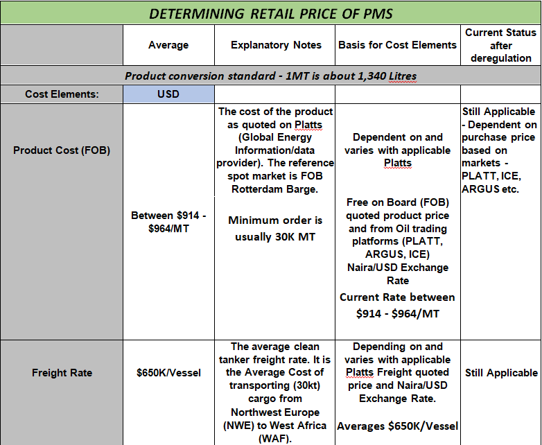Viewport: 542px width, 445px height.
Task: Select the title cell 'Determining Retail Price of PMS'
Action: coord(271,13)
